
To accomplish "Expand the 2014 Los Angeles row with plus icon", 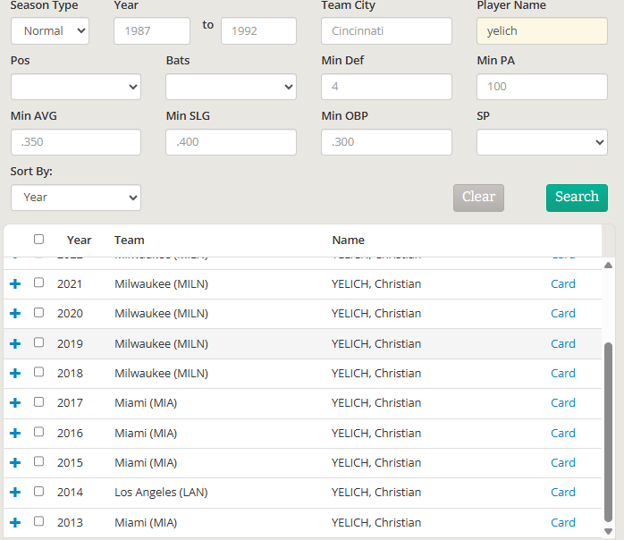I will point(15,493).
